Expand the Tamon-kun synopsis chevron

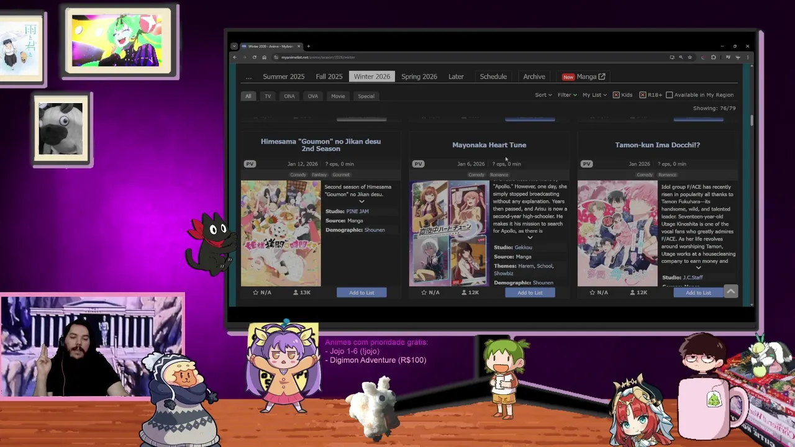click(x=698, y=268)
